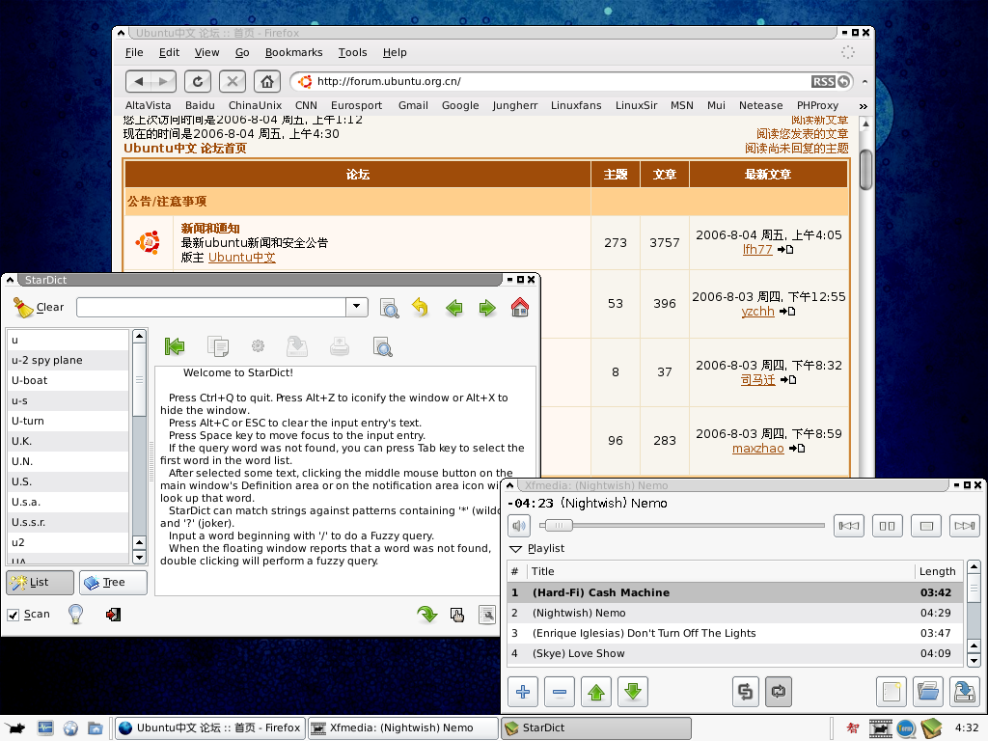Click the StarDict red house home icon
The image size is (988, 741).
click(520, 308)
